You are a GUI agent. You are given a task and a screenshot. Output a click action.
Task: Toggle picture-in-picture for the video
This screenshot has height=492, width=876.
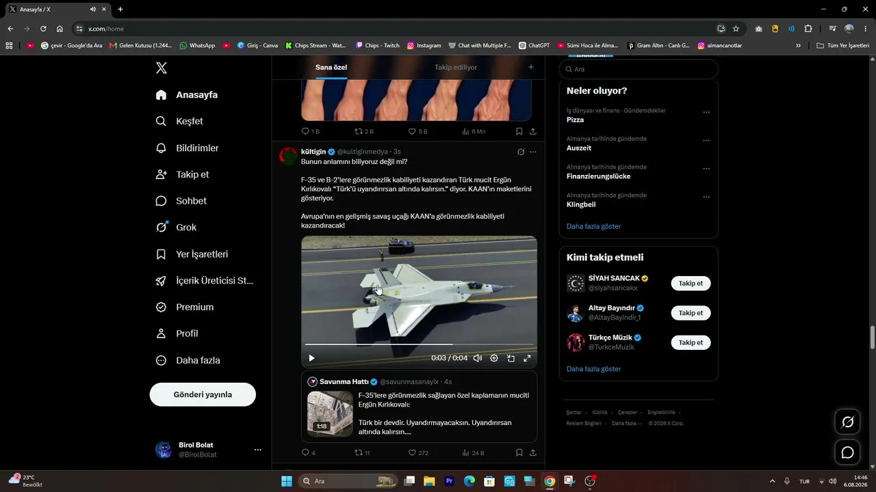pyautogui.click(x=511, y=358)
